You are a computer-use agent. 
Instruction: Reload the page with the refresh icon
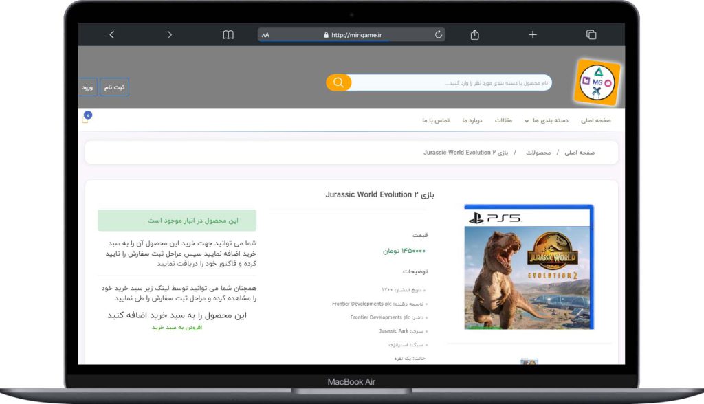pyautogui.click(x=438, y=34)
